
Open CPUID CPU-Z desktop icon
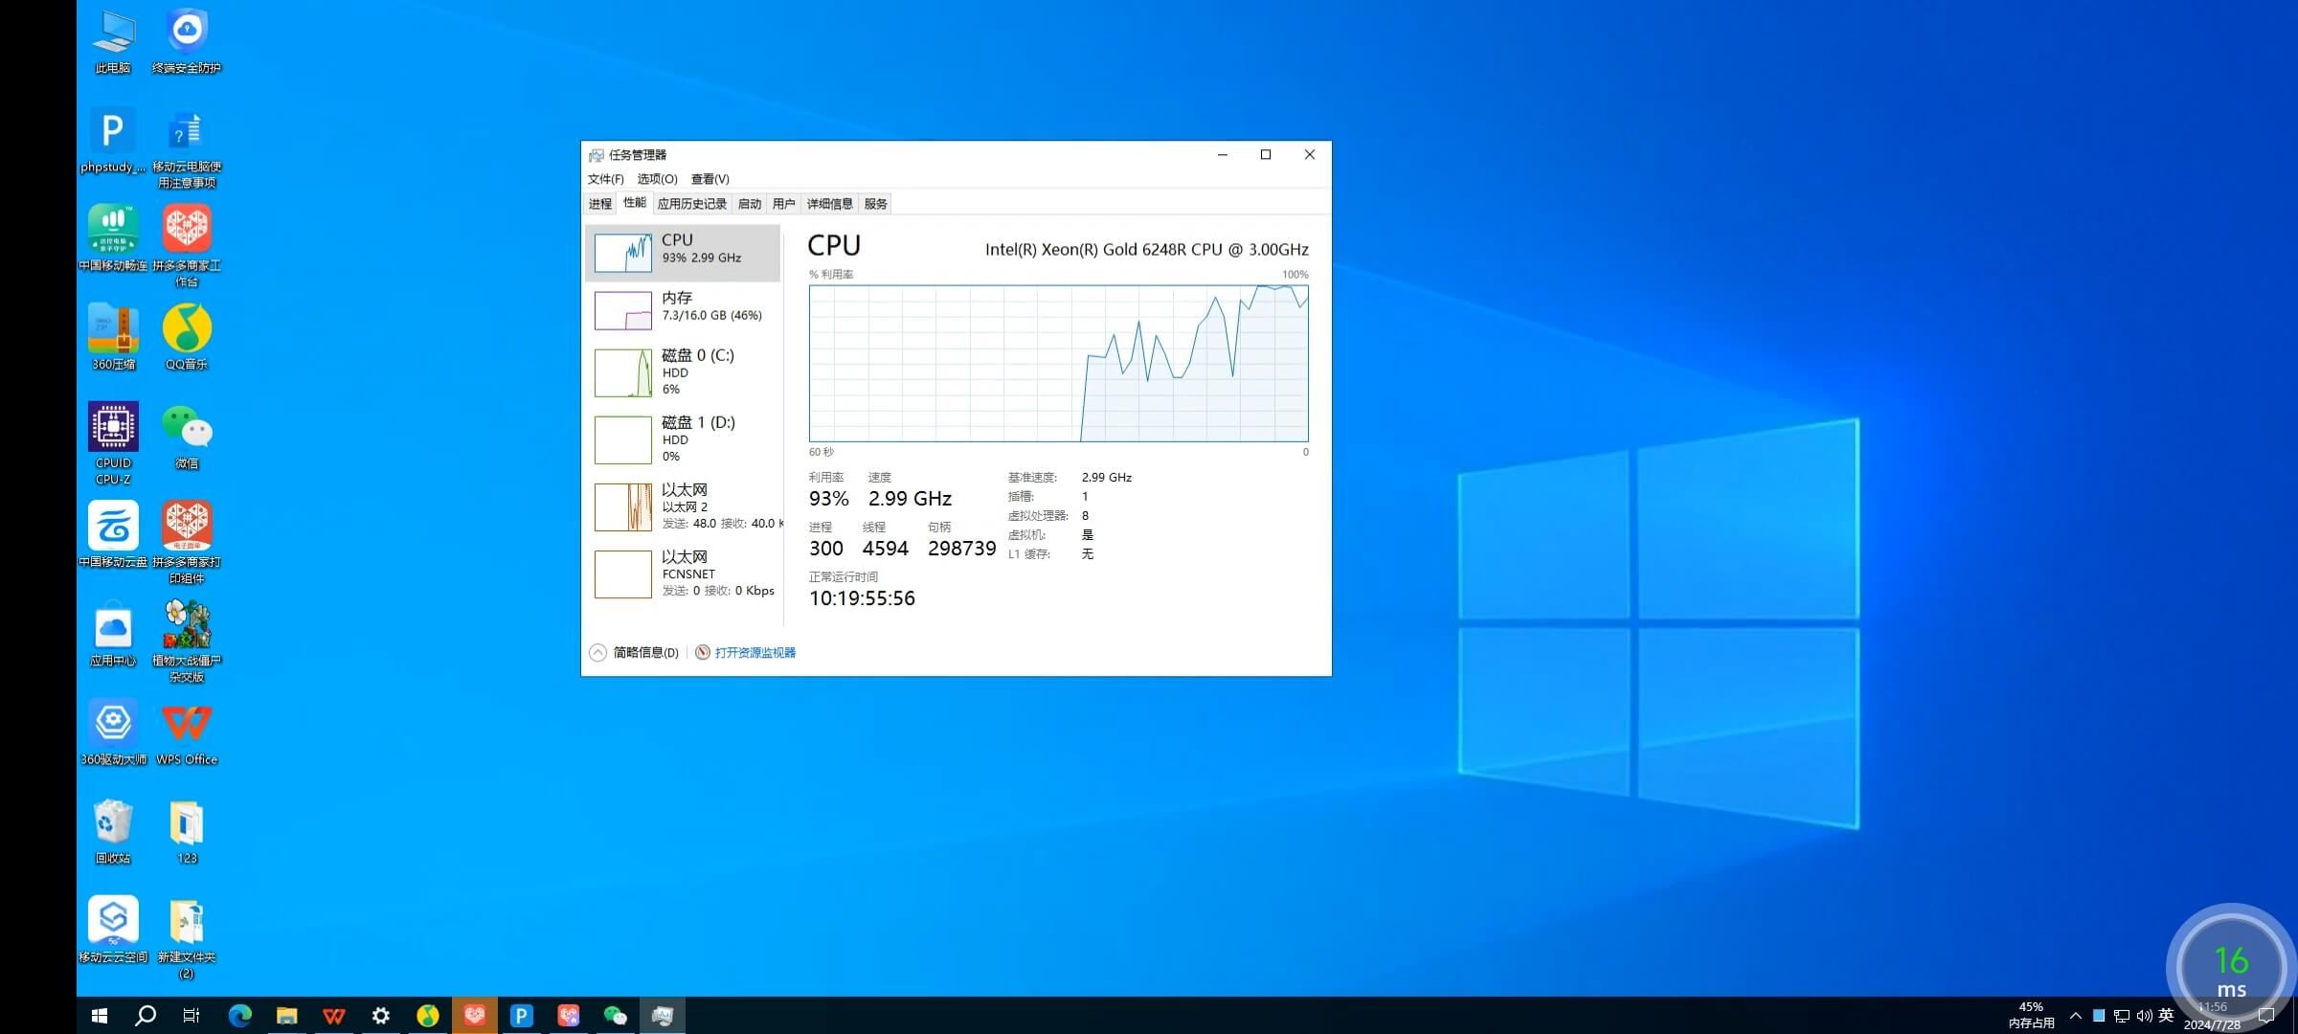[113, 444]
